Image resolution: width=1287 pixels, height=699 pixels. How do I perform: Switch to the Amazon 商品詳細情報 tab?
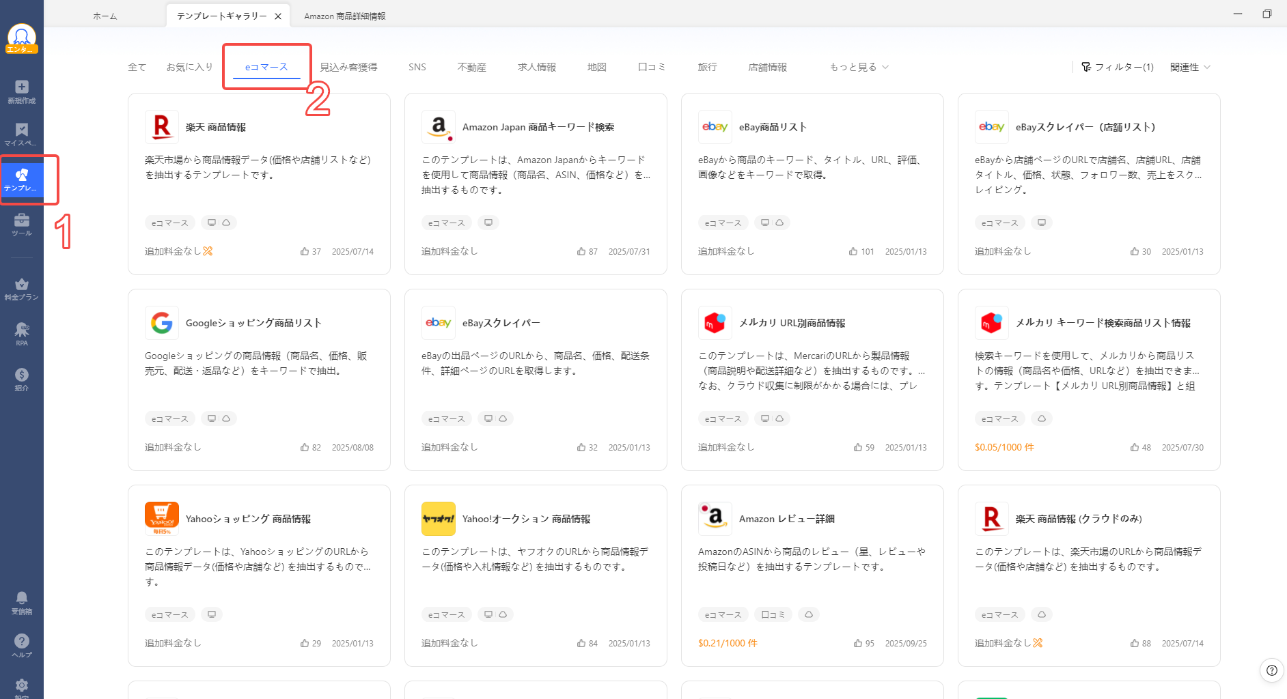pyautogui.click(x=344, y=16)
